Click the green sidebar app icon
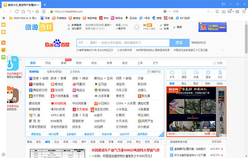 click(3, 57)
